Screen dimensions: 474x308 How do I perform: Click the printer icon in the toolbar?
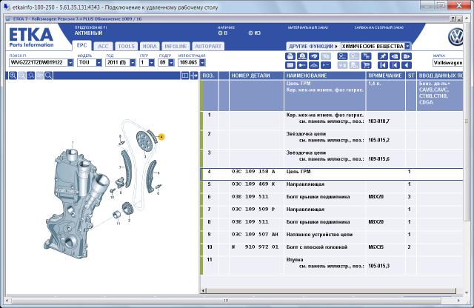click(x=290, y=56)
